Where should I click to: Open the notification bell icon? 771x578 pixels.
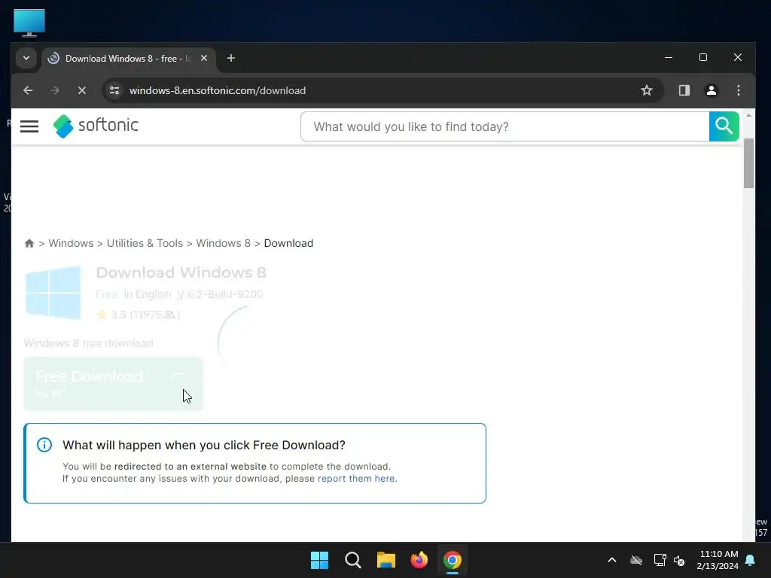751,560
